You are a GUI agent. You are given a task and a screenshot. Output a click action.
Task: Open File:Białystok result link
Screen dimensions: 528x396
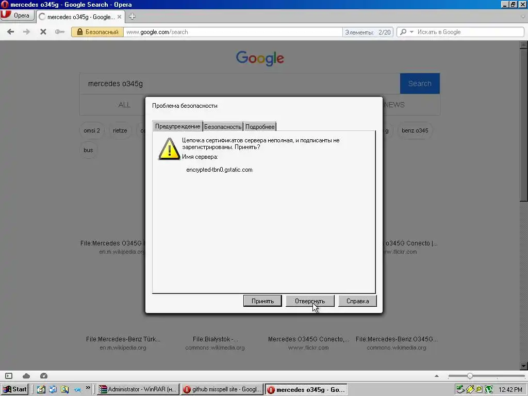(x=215, y=339)
